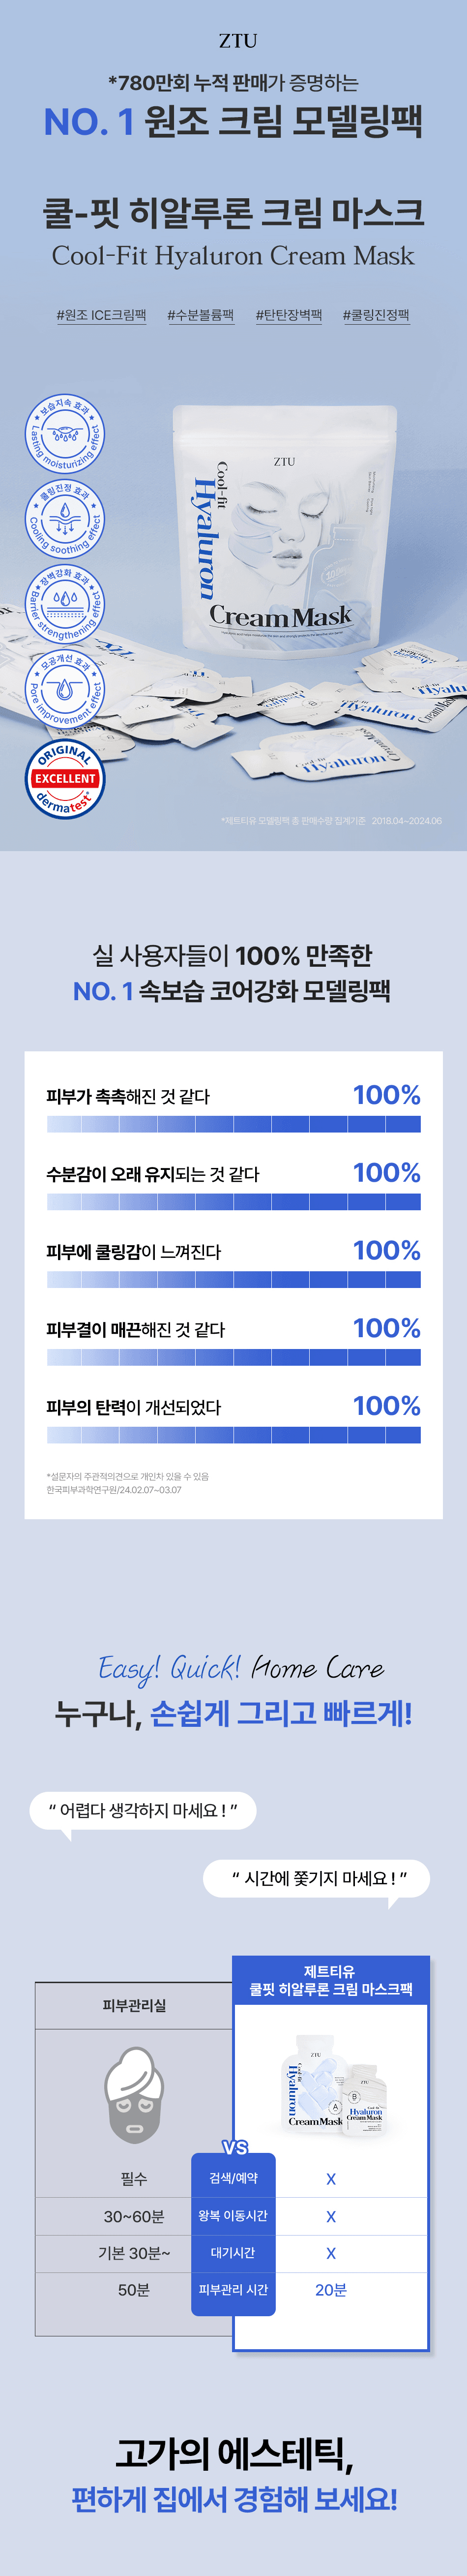Click the 어렵다 생각하지 마세요 speech bubble
Screen dimensions: 467x2576
click(143, 1811)
